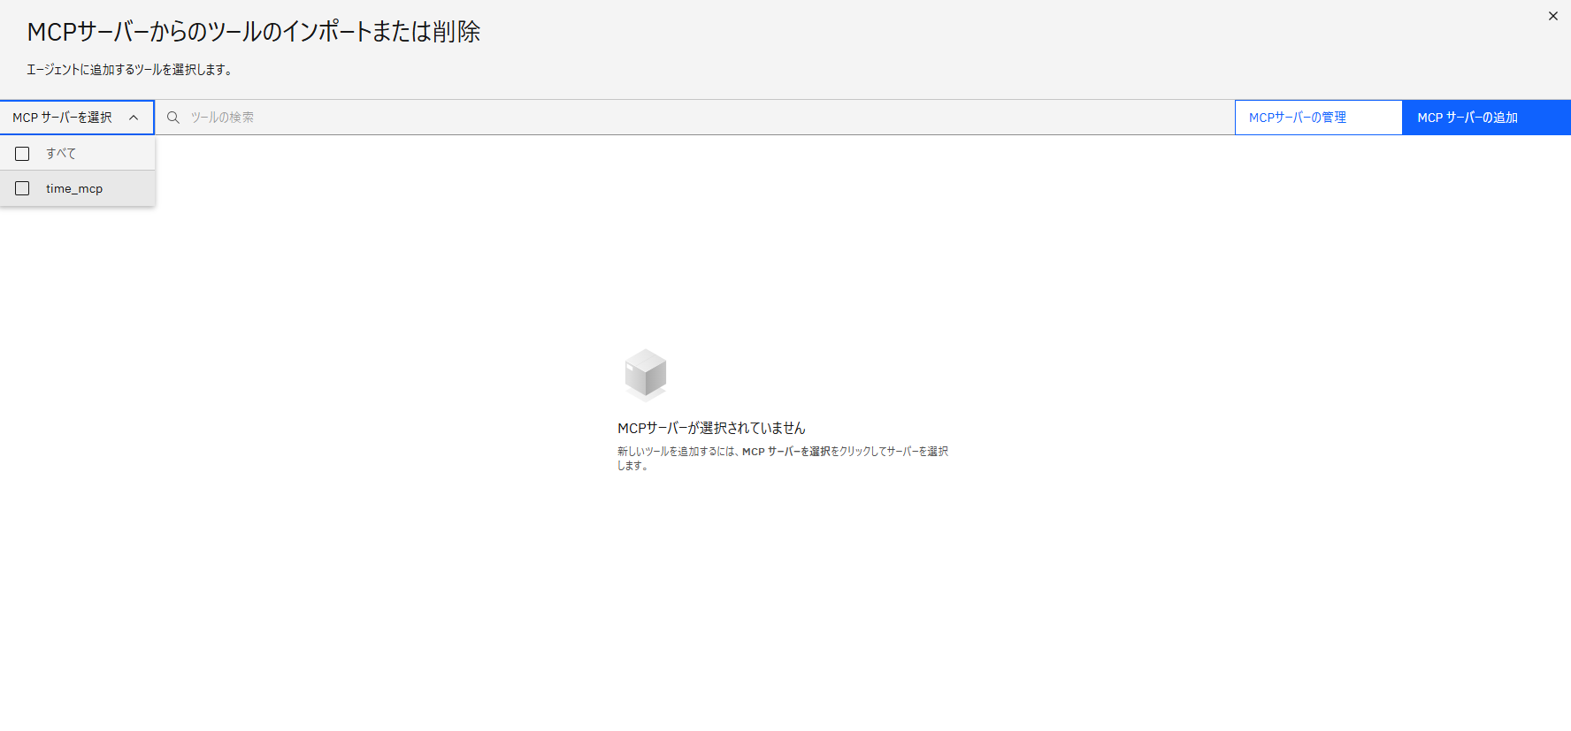The width and height of the screenshot is (1571, 731).
Task: Enable the time_mcp checkbox
Action: 23,188
